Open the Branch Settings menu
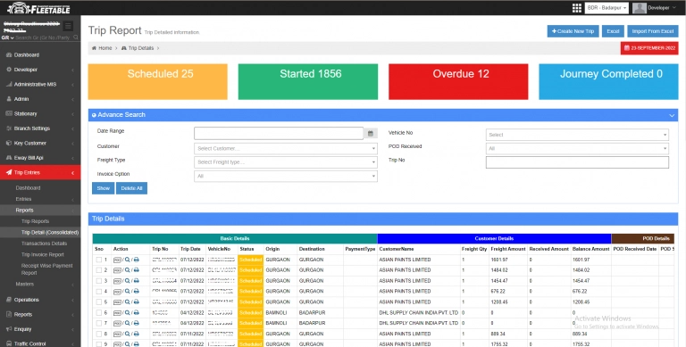 (40, 128)
